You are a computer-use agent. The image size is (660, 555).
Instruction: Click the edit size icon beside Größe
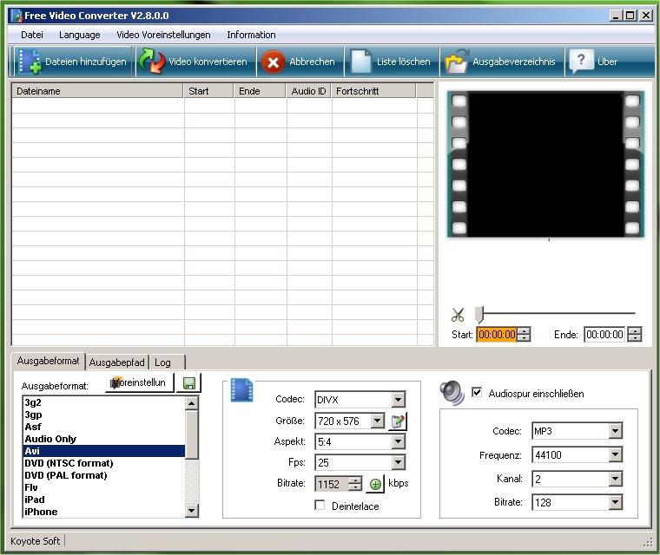(399, 421)
